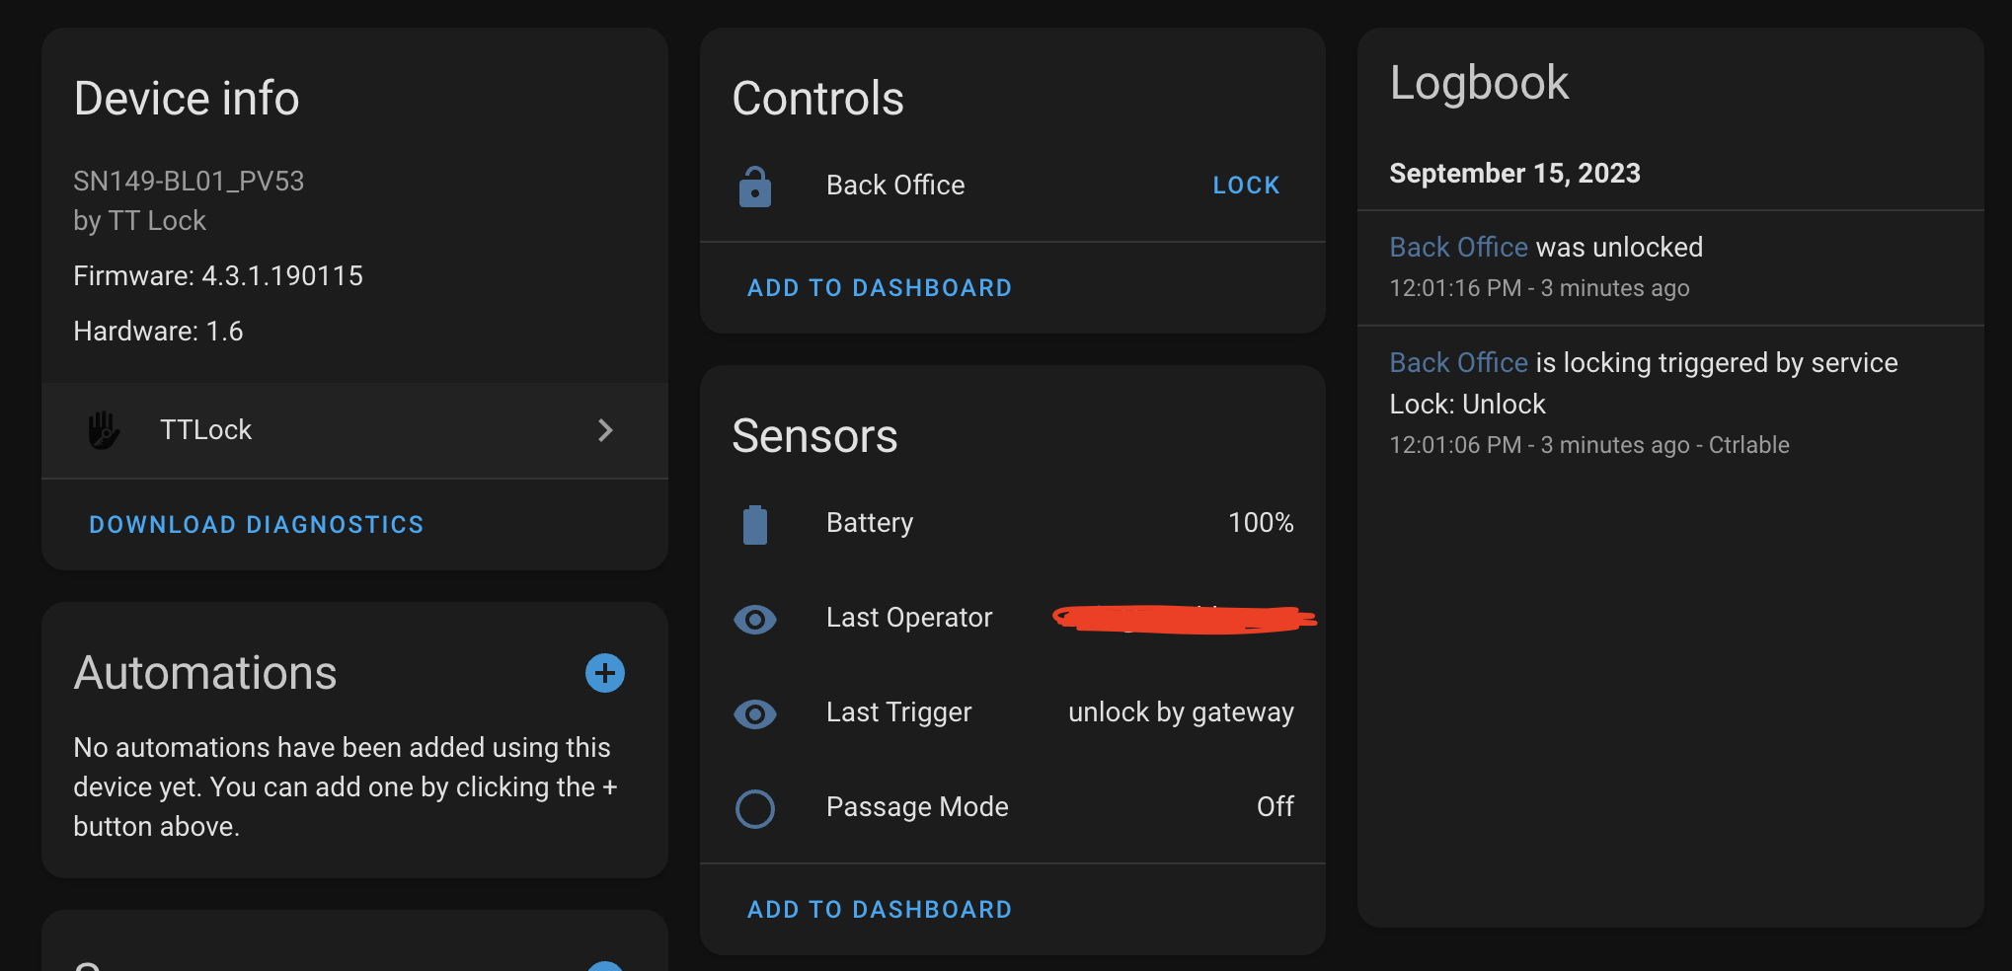Click the eye icon beside Last Trigger
The width and height of the screenshot is (2012, 971).
754,713
